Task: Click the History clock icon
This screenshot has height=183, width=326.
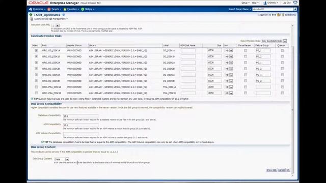Action: pyautogui.click(x=83, y=9)
